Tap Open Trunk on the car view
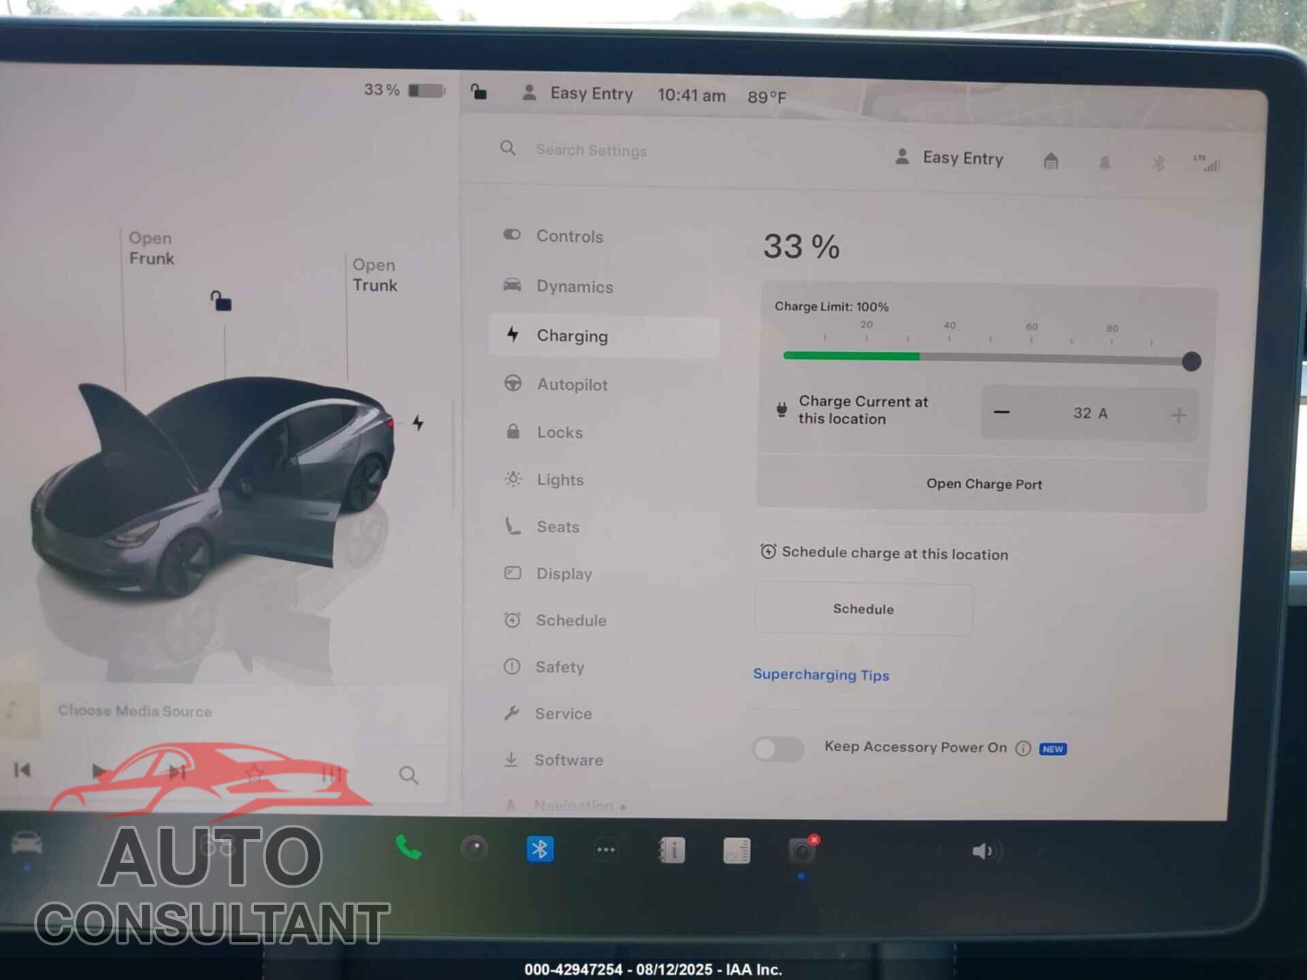This screenshot has height=980, width=1307. click(374, 275)
